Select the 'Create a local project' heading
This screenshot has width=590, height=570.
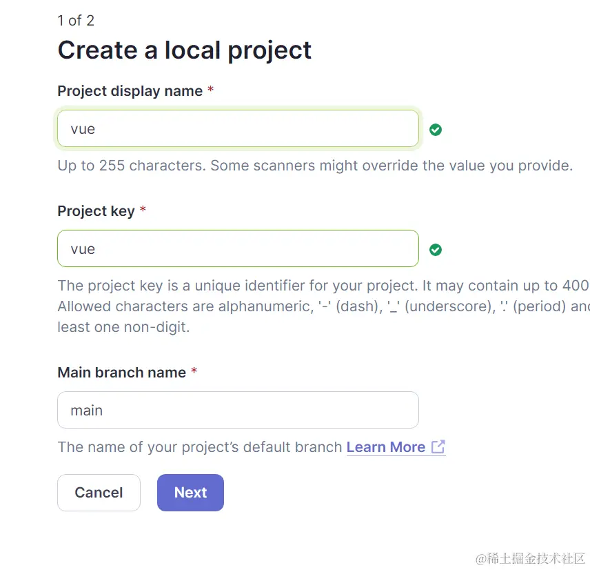pyautogui.click(x=185, y=50)
